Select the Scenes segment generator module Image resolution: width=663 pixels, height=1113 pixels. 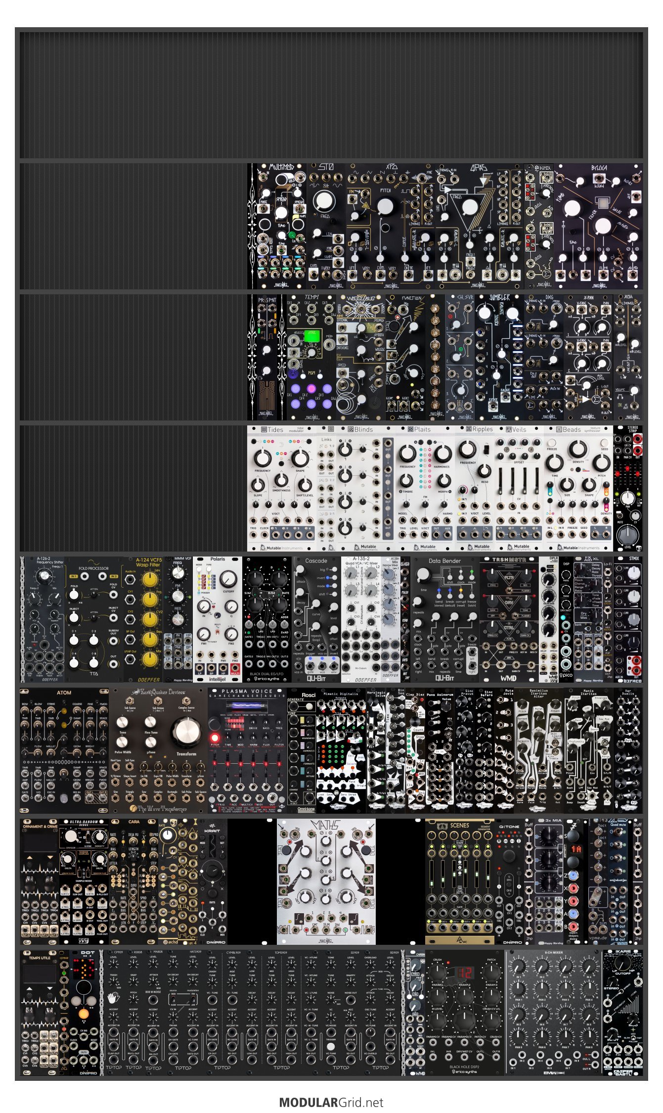460,881
